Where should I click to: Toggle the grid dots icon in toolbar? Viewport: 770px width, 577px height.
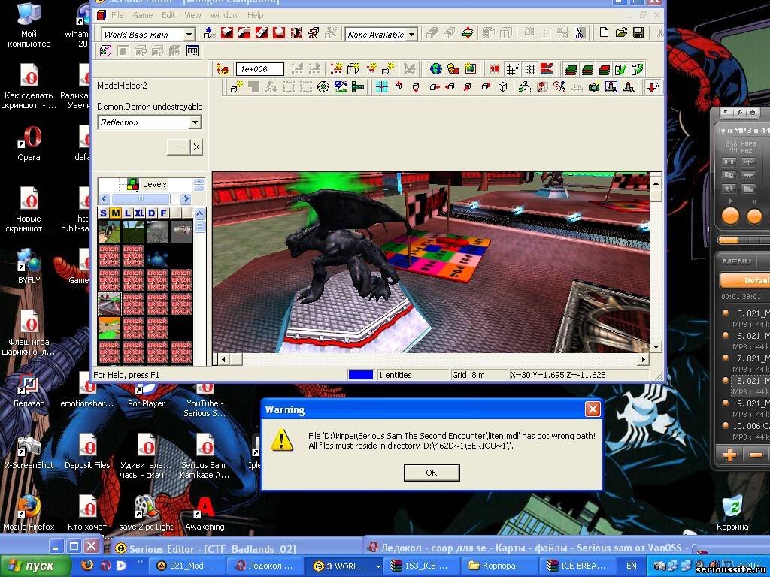click(x=530, y=69)
